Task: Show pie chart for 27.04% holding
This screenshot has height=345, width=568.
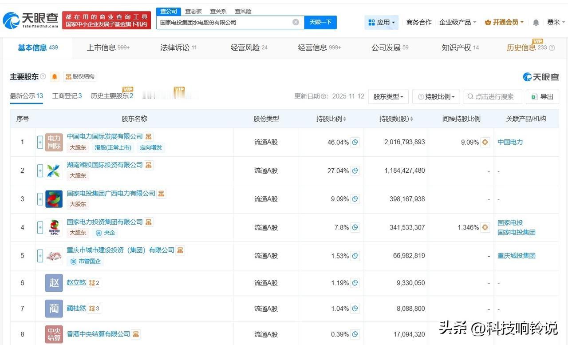Action: (x=355, y=171)
